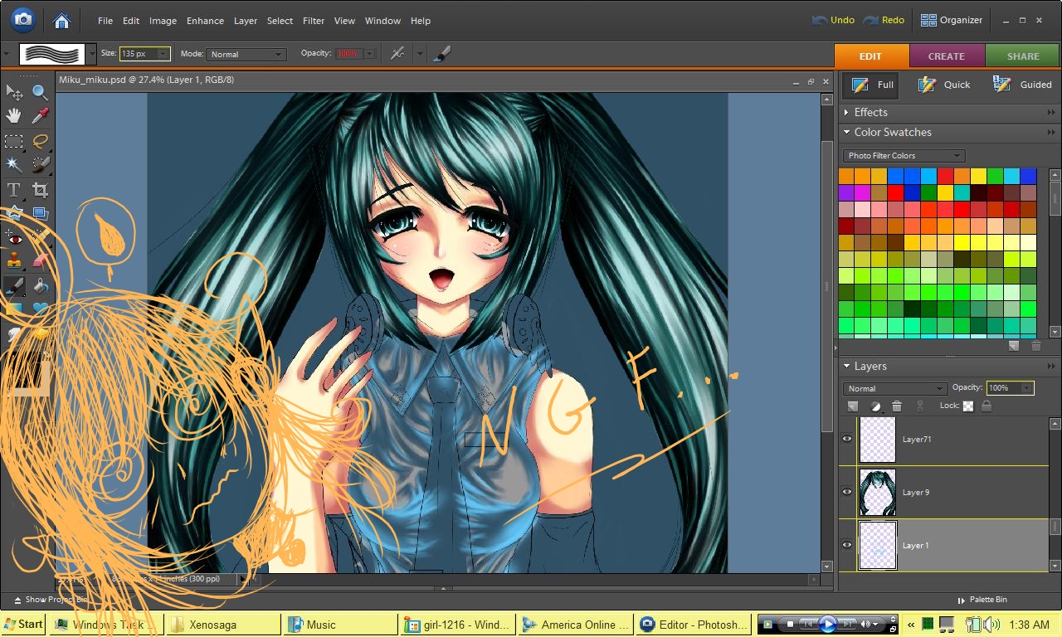This screenshot has width=1062, height=637.
Task: Select the Eraser tool
Action: (x=40, y=262)
